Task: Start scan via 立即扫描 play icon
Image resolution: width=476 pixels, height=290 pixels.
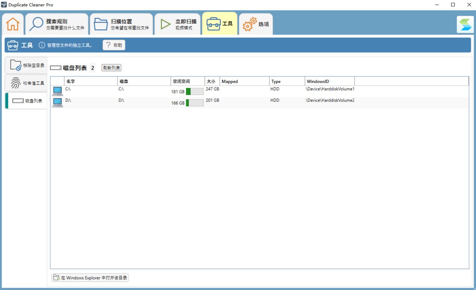Action: tap(177, 24)
